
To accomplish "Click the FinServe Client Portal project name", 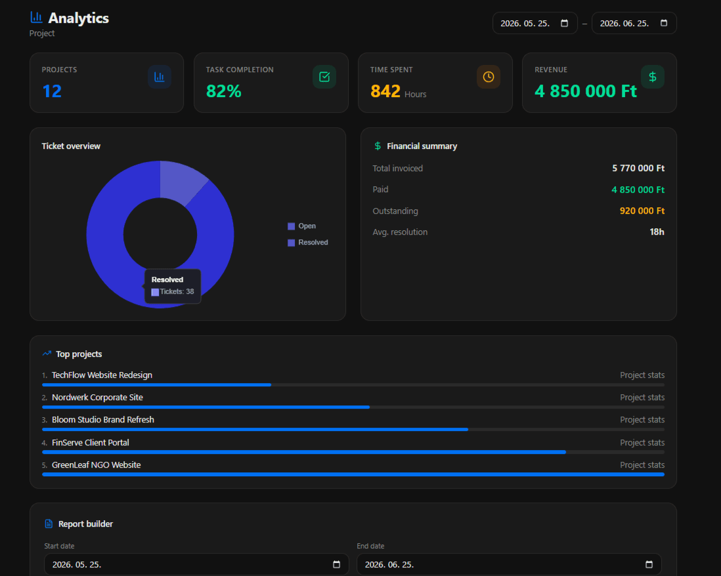I will pyautogui.click(x=91, y=442).
